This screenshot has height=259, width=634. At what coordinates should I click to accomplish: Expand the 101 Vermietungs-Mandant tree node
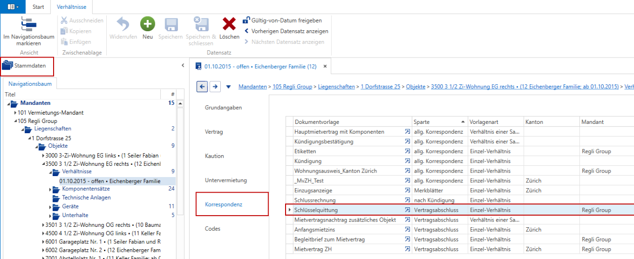click(16, 113)
